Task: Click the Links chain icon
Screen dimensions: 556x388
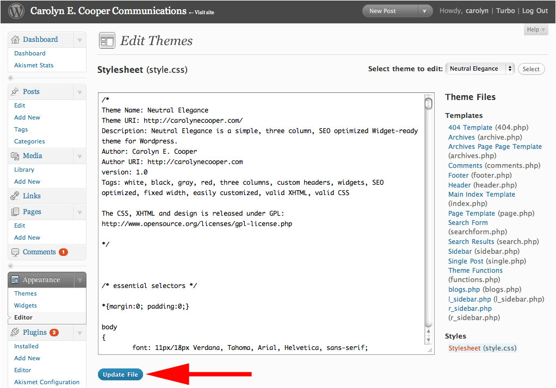Action: point(15,196)
